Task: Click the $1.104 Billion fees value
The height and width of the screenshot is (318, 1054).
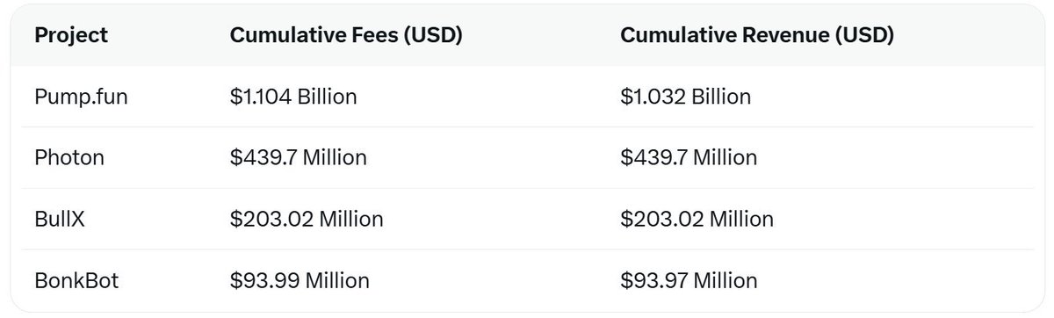Action: [x=293, y=96]
